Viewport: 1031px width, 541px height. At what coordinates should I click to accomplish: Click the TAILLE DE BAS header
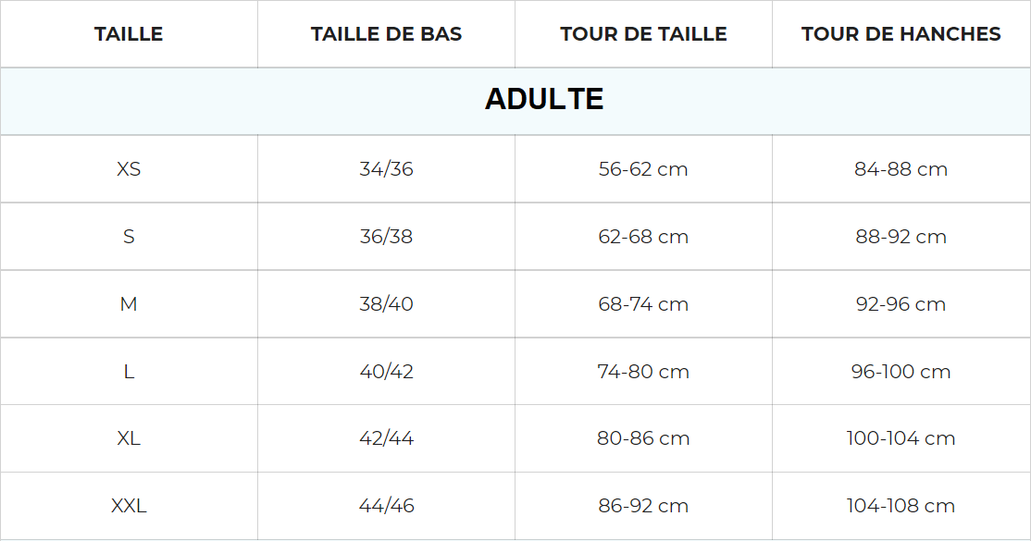tap(386, 34)
